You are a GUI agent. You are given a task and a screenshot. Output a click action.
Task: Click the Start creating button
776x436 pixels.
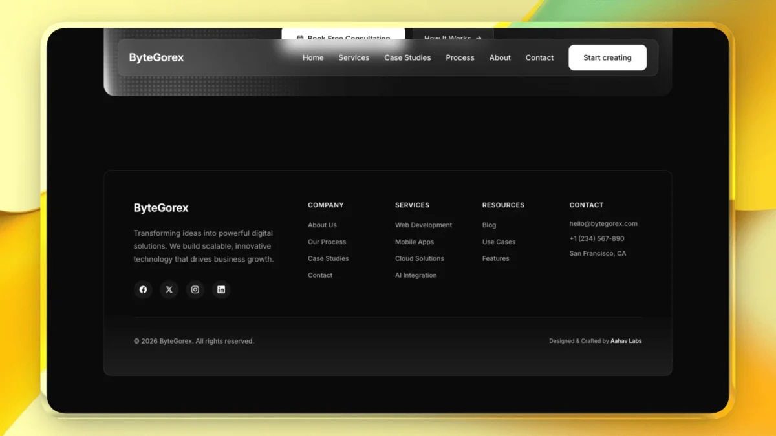pyautogui.click(x=607, y=57)
